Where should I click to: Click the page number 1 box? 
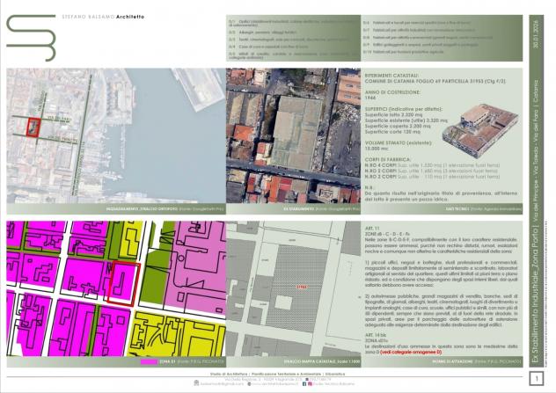[x=536, y=378]
